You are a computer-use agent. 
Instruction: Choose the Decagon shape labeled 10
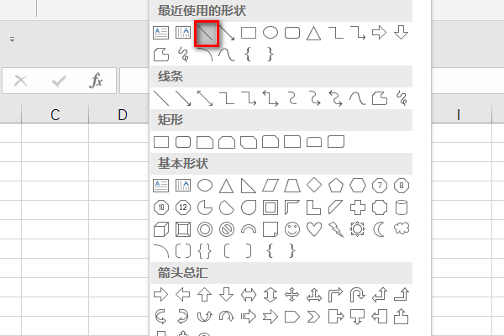click(x=161, y=207)
